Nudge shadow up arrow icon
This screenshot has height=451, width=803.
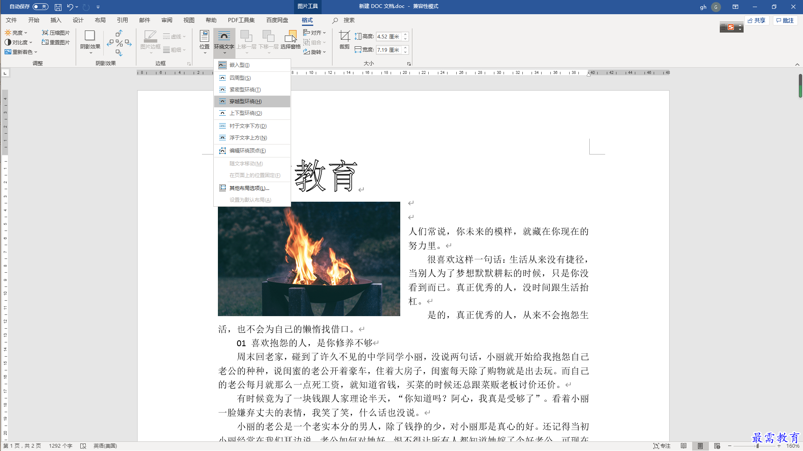pos(119,33)
